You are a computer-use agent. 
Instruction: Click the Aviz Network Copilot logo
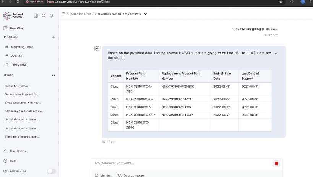(13, 16)
